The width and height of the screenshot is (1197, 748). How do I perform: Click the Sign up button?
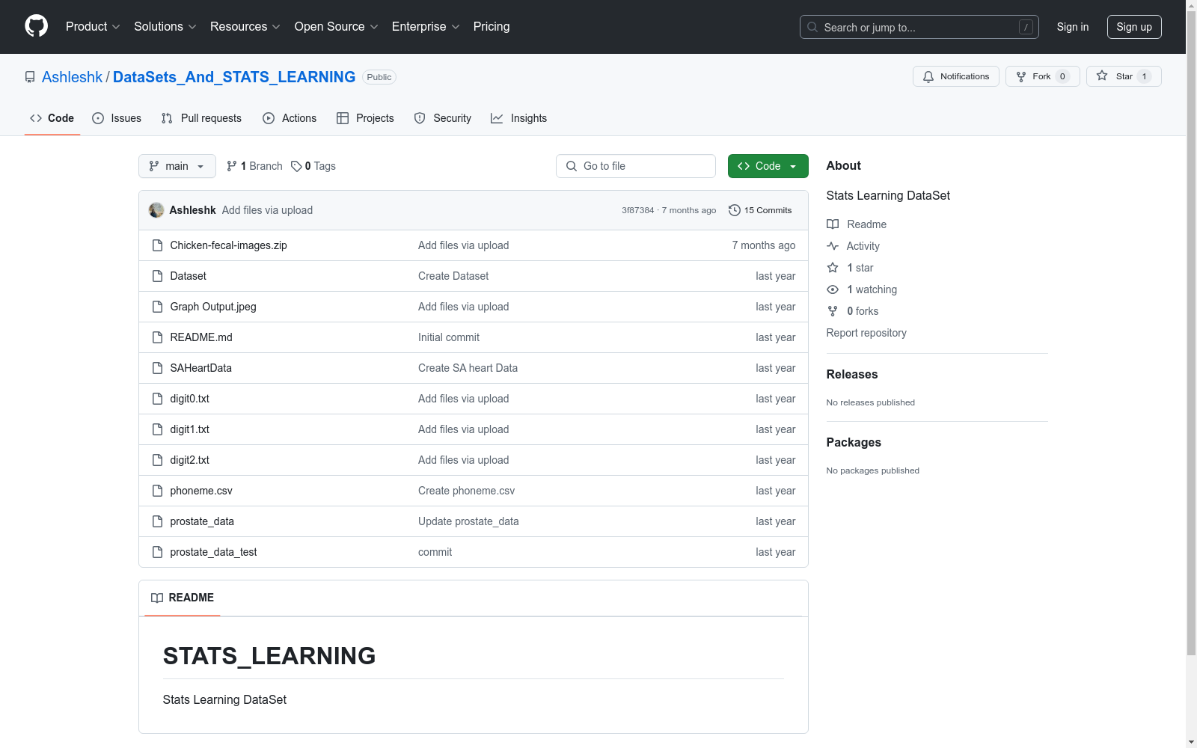(1134, 27)
